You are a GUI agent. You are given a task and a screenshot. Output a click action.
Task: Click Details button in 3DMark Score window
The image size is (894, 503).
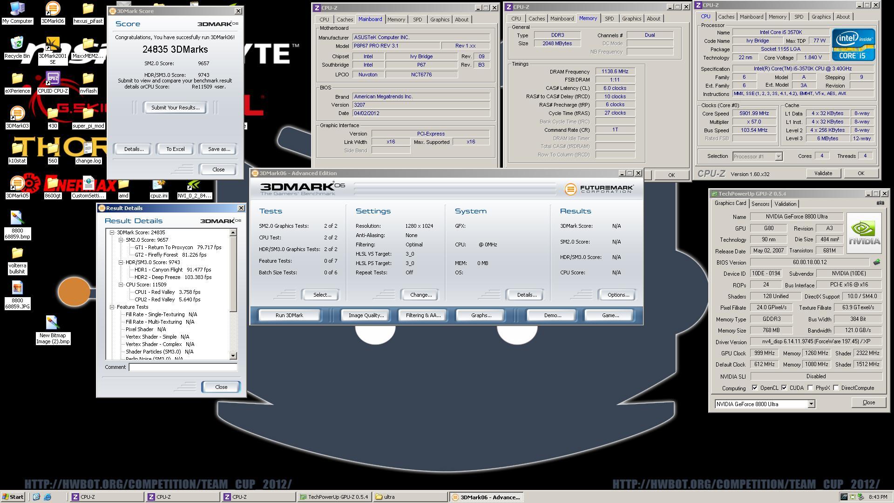coord(134,149)
